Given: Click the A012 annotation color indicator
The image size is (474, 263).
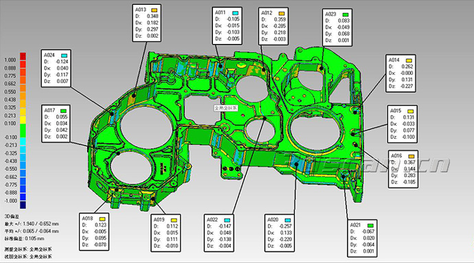Looking at the screenshot, I should pos(282,14).
